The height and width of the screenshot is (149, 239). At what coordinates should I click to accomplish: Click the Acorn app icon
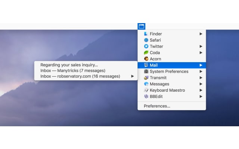(146, 59)
